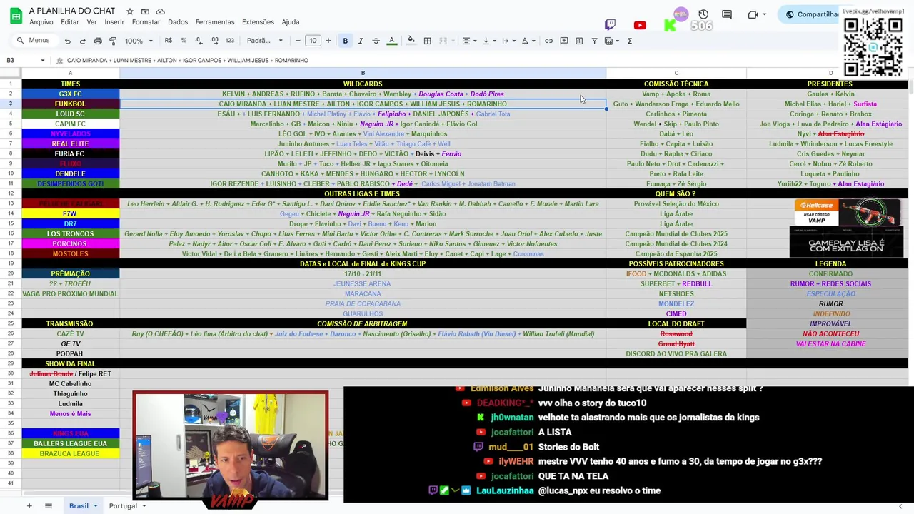Open more number formats 123
Screen dimensions: 914x514
(230, 41)
